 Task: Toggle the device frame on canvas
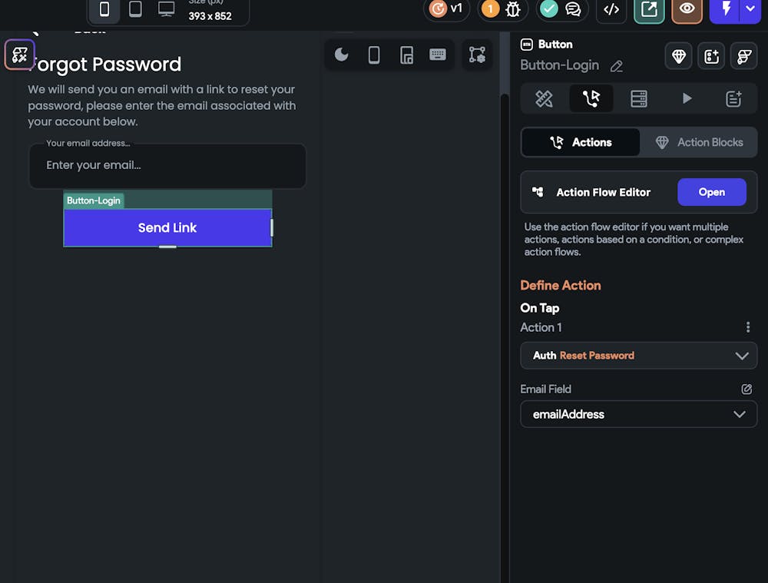[374, 55]
